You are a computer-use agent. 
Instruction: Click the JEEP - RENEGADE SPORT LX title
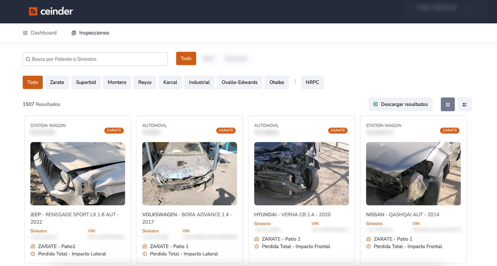[x=75, y=218]
